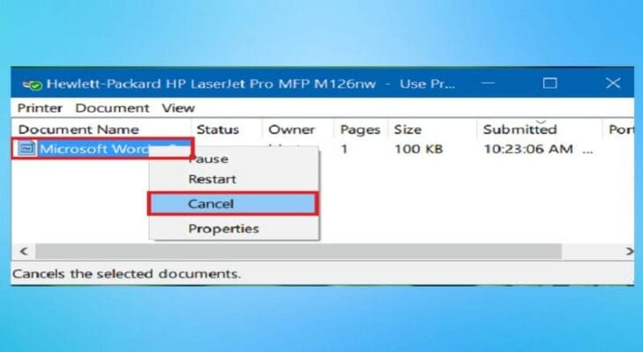This screenshot has width=643, height=352.
Task: Click the right scroll arrow
Action: tap(628, 252)
